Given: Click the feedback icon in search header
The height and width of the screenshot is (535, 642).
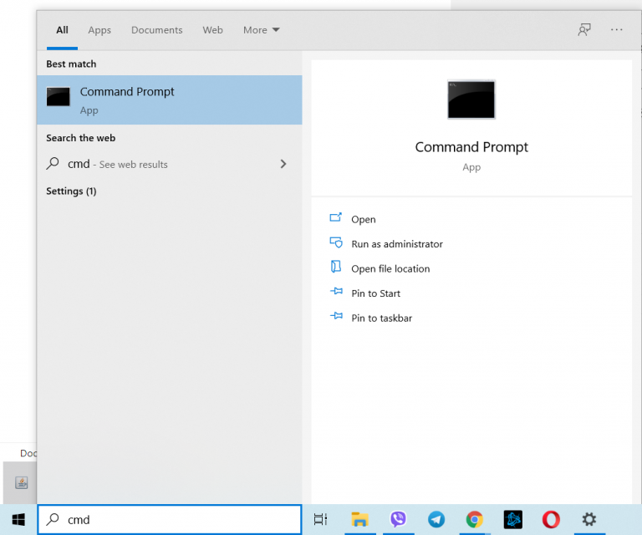Looking at the screenshot, I should (584, 30).
